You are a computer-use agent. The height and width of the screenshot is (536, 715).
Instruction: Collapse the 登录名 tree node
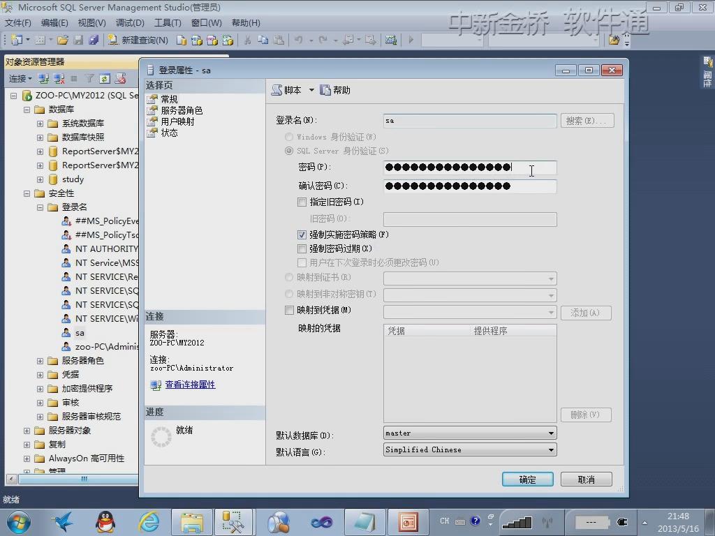coord(40,207)
